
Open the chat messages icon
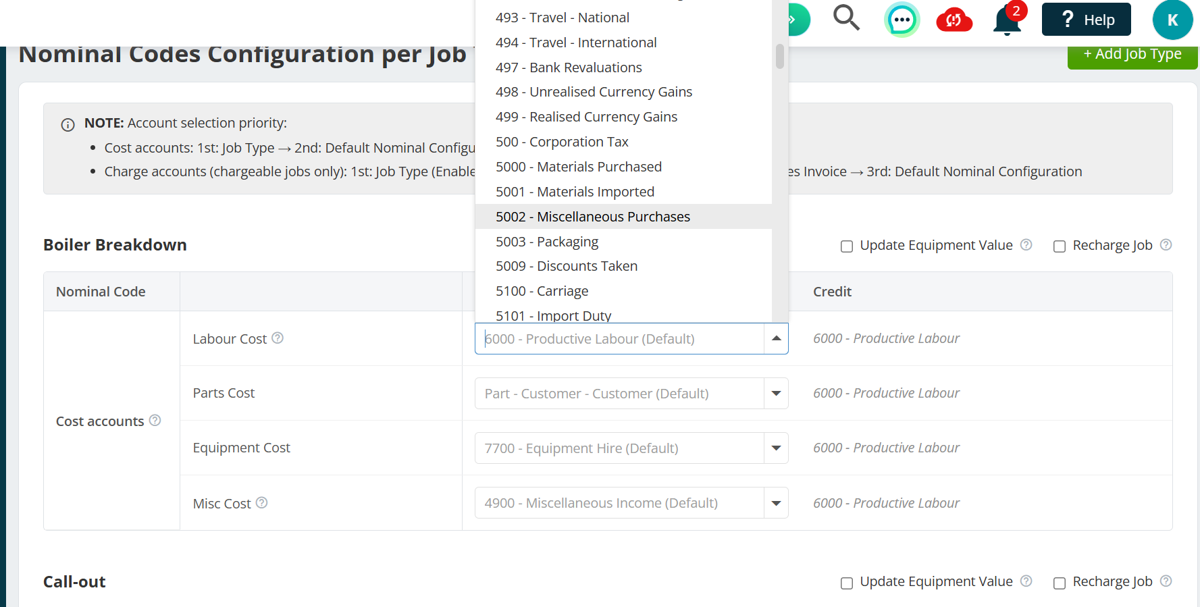[x=902, y=20]
